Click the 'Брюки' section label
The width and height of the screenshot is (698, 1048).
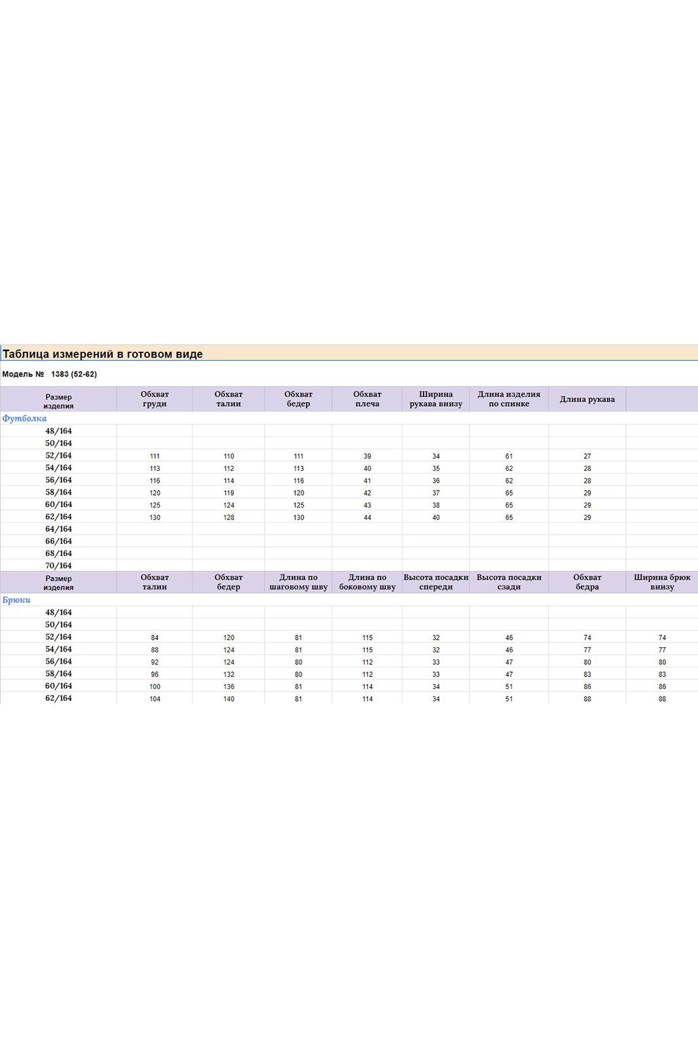point(16,599)
